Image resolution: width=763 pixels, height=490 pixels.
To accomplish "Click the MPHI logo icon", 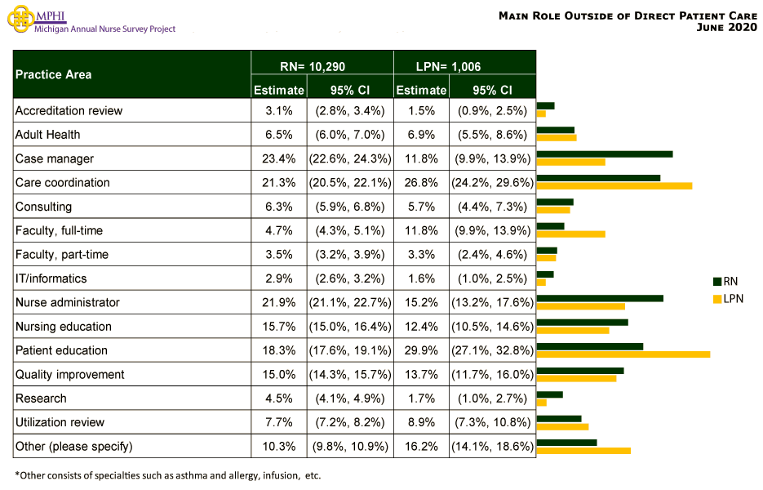I will [19, 20].
